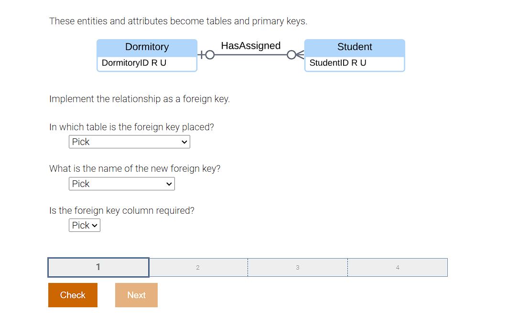Screen dimensions: 507x313
Task: Click the dropdown arrow on the first Pick selector
Action: [184, 142]
